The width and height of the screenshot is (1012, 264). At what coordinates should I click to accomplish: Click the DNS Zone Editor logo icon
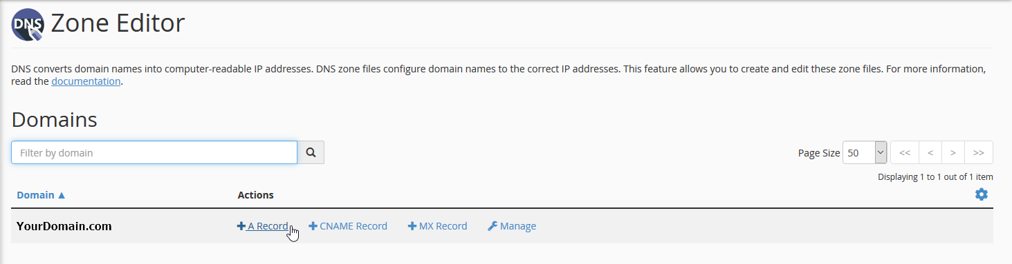click(28, 26)
